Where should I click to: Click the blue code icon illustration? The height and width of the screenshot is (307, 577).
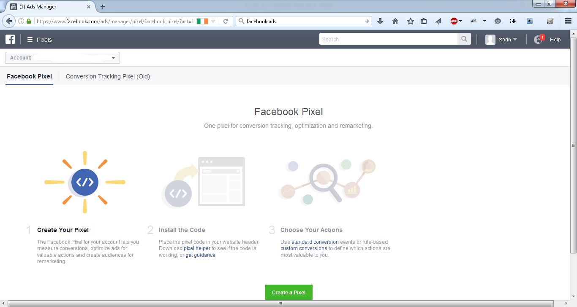tap(85, 182)
